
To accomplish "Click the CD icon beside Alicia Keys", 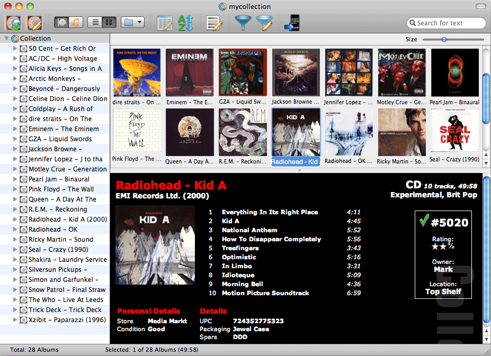I will click(x=23, y=69).
